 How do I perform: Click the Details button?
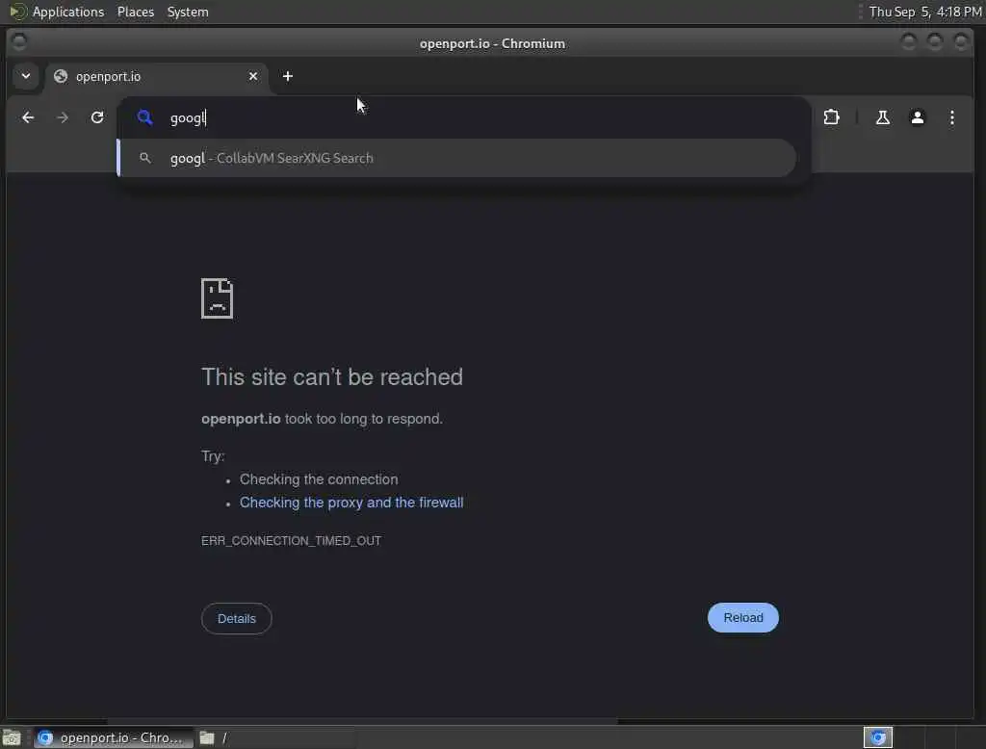tap(237, 619)
